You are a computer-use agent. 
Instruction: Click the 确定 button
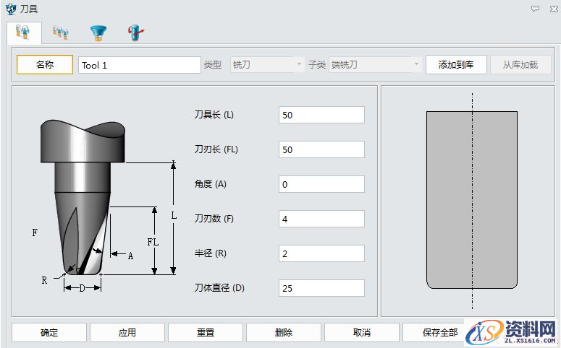pos(49,333)
